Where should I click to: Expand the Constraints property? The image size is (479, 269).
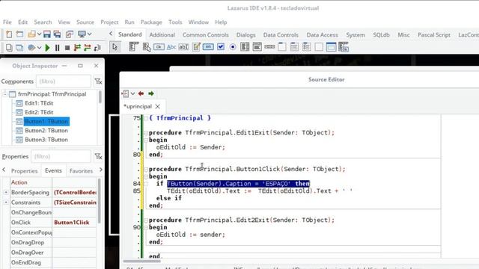point(6,202)
